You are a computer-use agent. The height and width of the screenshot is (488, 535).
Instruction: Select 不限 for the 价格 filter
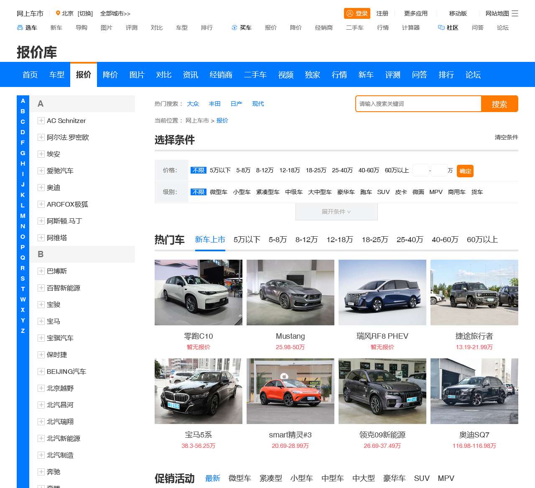[x=199, y=170]
